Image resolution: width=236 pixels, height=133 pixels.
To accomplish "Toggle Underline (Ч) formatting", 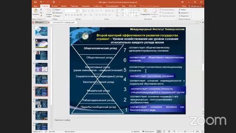I will tap(72, 15).
